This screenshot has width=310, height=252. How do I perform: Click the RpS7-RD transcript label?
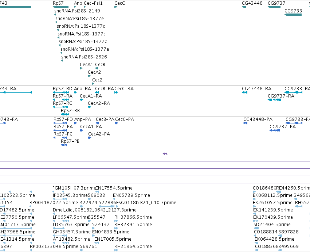click(x=63, y=89)
